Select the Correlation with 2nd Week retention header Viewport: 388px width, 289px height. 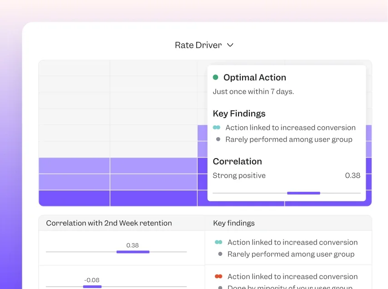(109, 223)
